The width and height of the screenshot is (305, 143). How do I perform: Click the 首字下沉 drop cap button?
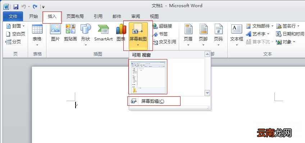coord(260,42)
